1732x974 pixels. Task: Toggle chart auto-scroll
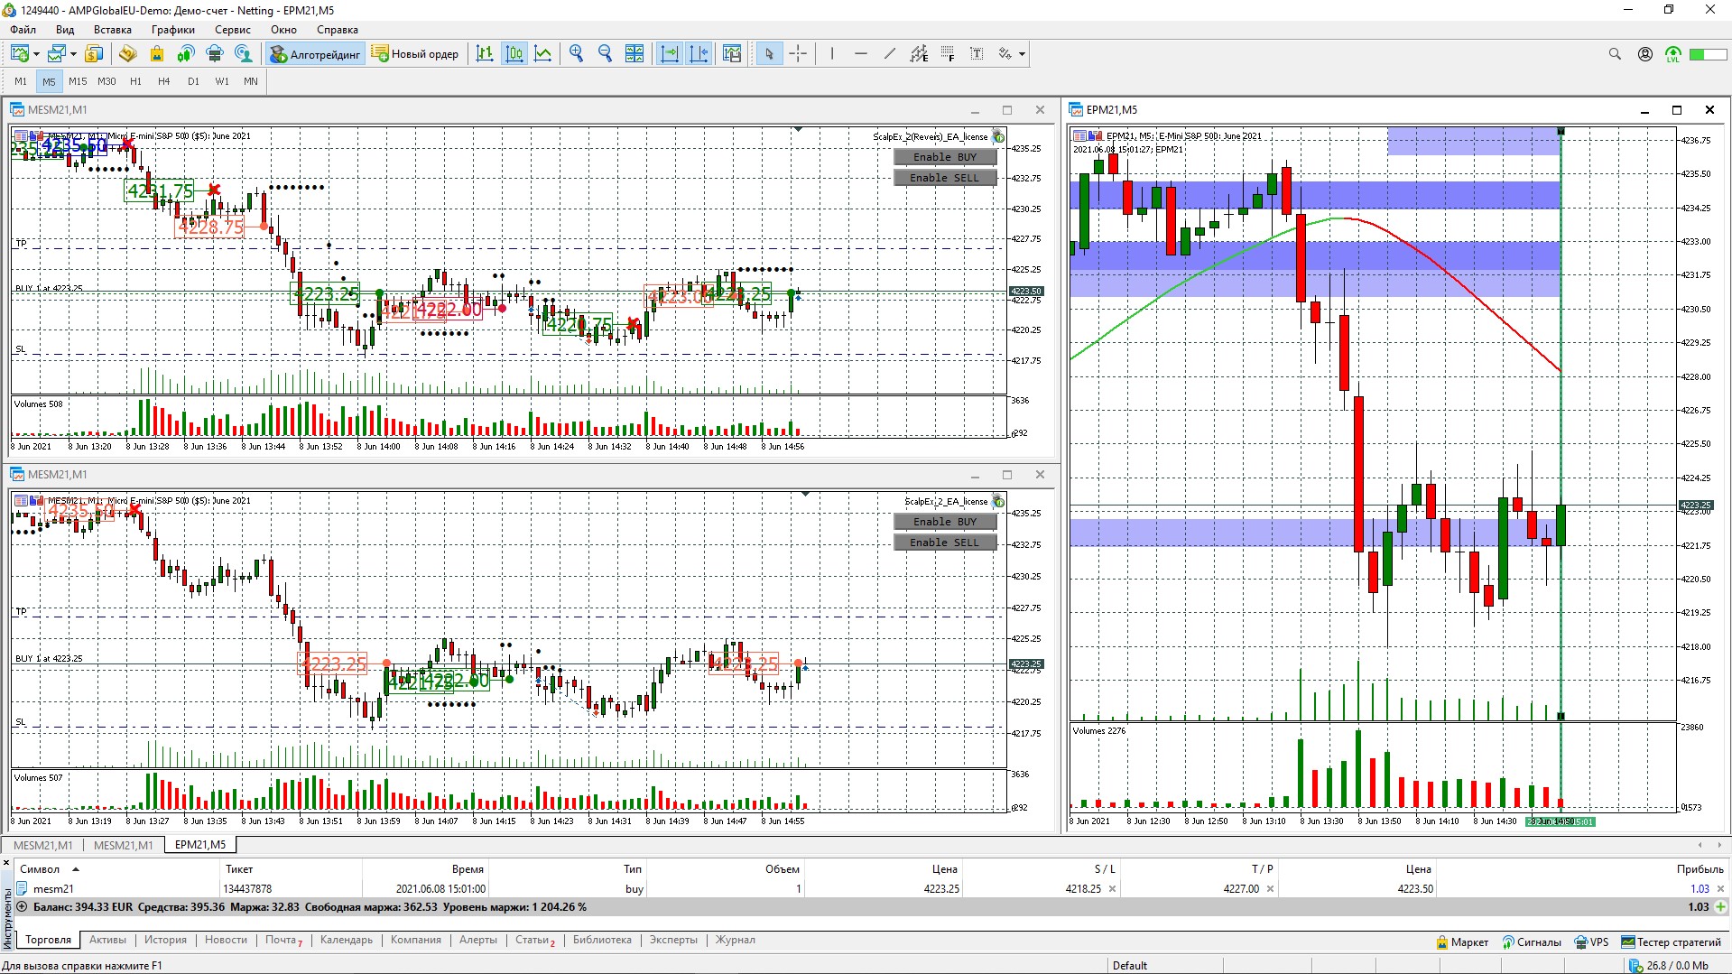(670, 54)
